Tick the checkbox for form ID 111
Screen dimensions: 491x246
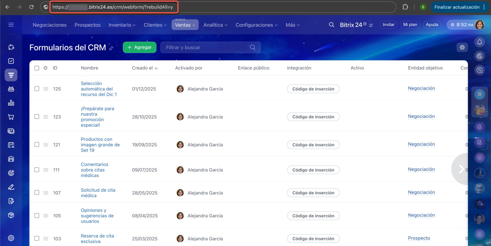37,170
